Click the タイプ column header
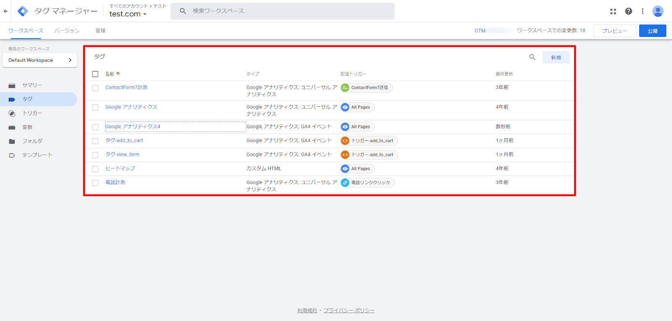The height and width of the screenshot is (321, 672). point(253,74)
